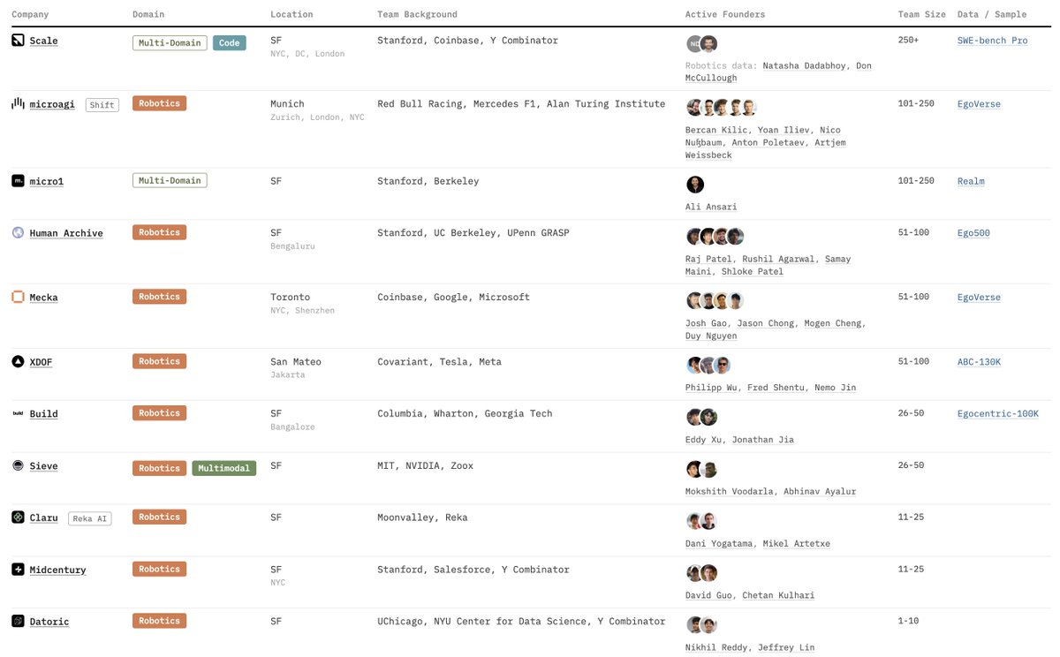Open the Realm data sample link
This screenshot has width=1060, height=657.
click(971, 182)
